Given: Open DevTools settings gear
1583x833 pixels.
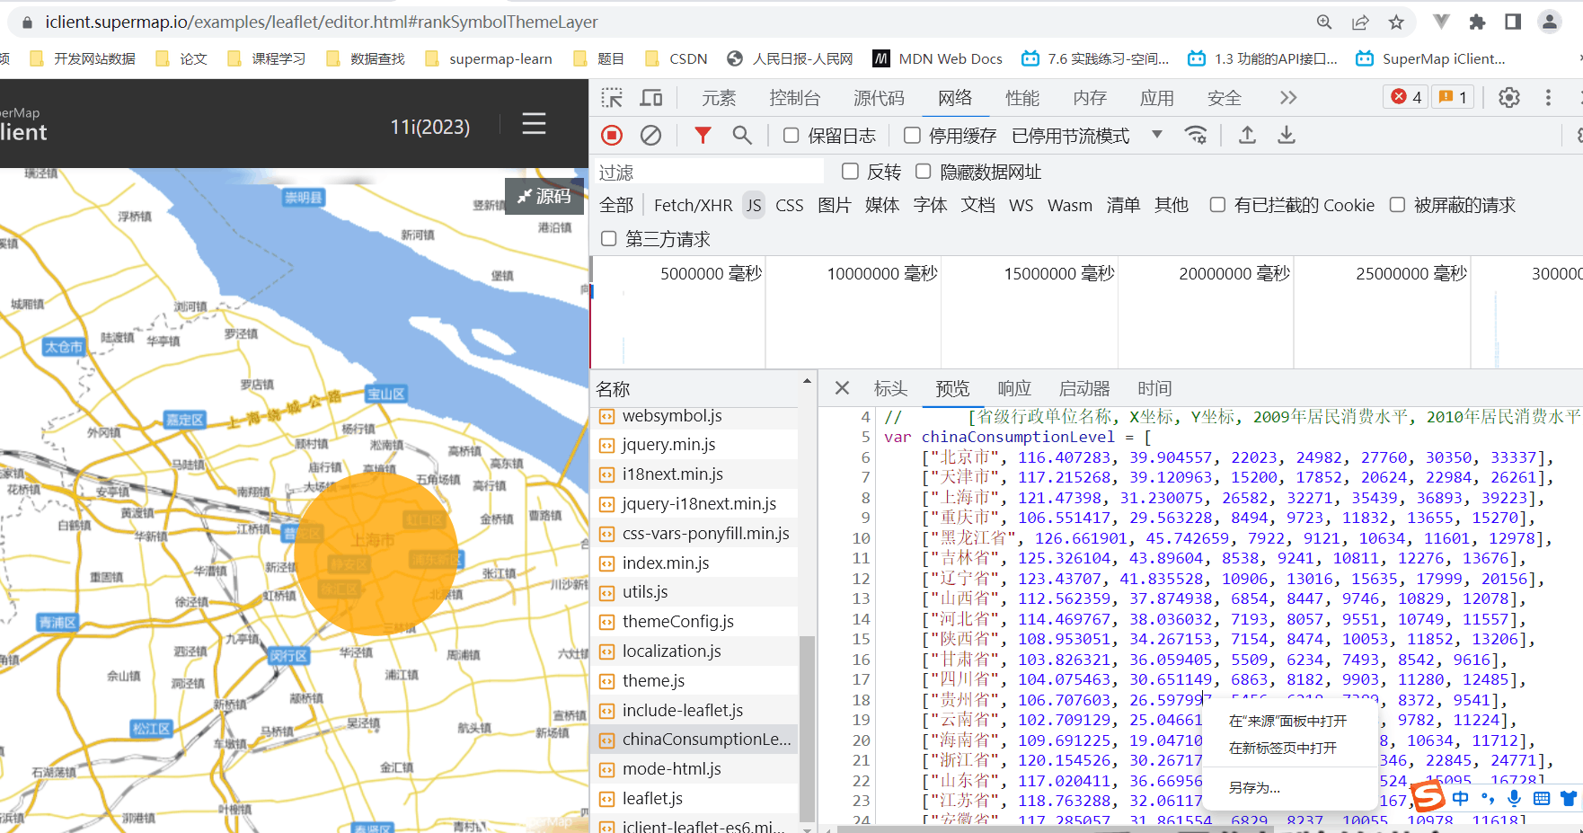Looking at the screenshot, I should [x=1508, y=98].
